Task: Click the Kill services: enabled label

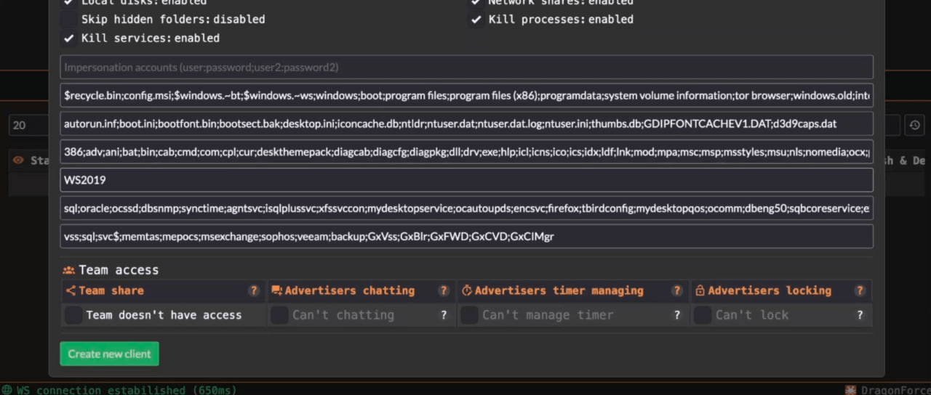Action: [x=151, y=38]
